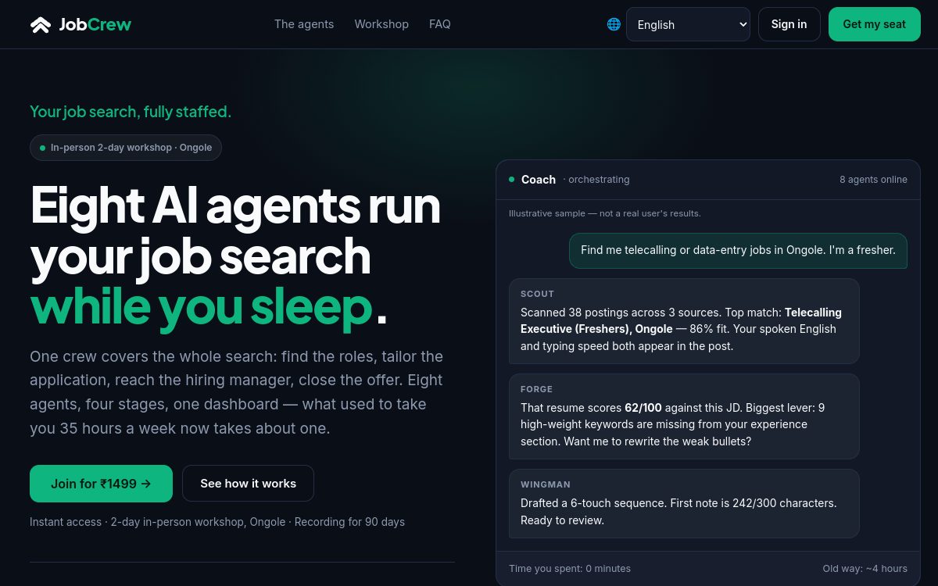The width and height of the screenshot is (938, 586).
Task: Click 'Illustrative sample' disclaimer text
Action: (x=605, y=213)
